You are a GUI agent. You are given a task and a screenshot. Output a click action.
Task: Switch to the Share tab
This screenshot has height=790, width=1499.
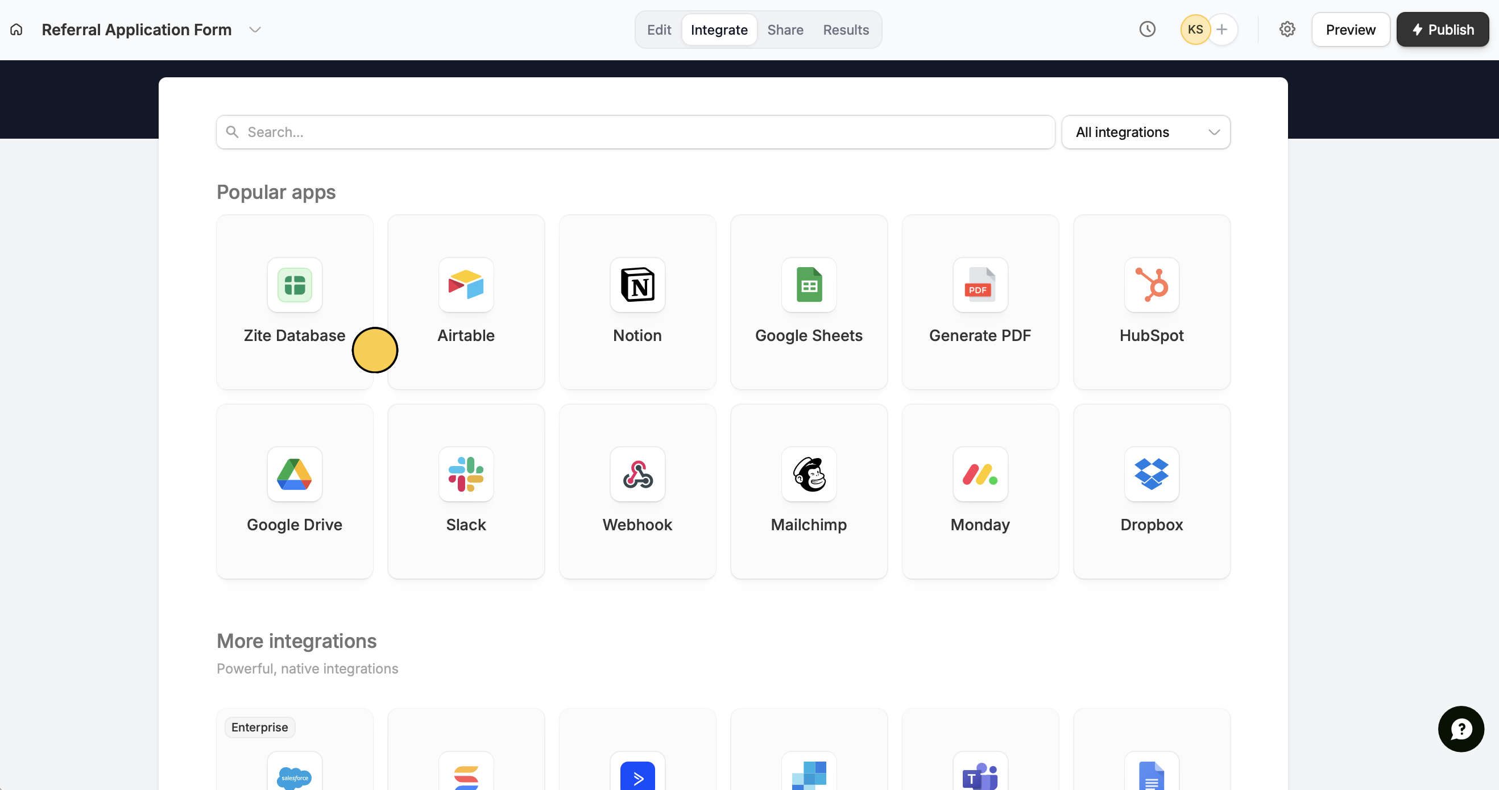[785, 30]
